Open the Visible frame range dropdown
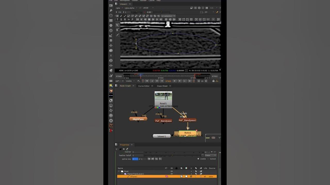The width and height of the screenshot is (330, 185). pos(130,81)
